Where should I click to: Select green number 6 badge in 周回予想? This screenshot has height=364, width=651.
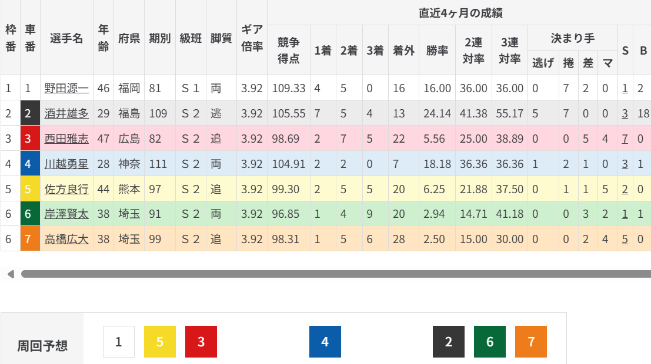coord(490,342)
